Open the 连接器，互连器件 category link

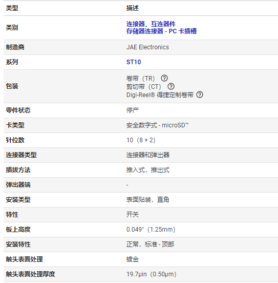pyautogui.click(x=151, y=24)
